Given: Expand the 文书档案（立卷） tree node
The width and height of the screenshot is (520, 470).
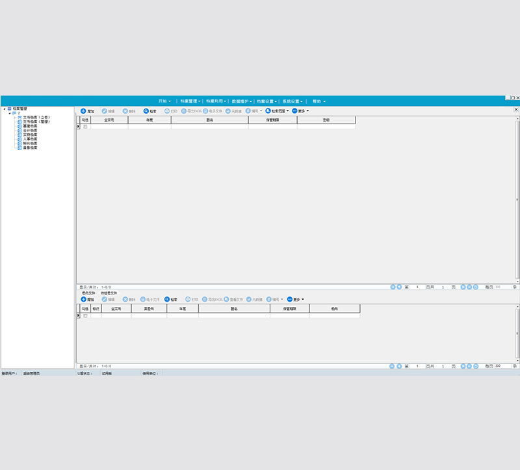Looking at the screenshot, I should pyautogui.click(x=14, y=117).
